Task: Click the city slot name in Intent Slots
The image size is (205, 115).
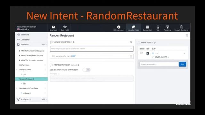Action: 156,53
